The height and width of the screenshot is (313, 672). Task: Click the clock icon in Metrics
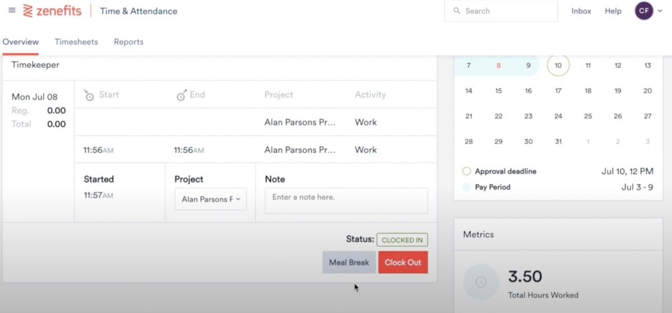coord(480,282)
